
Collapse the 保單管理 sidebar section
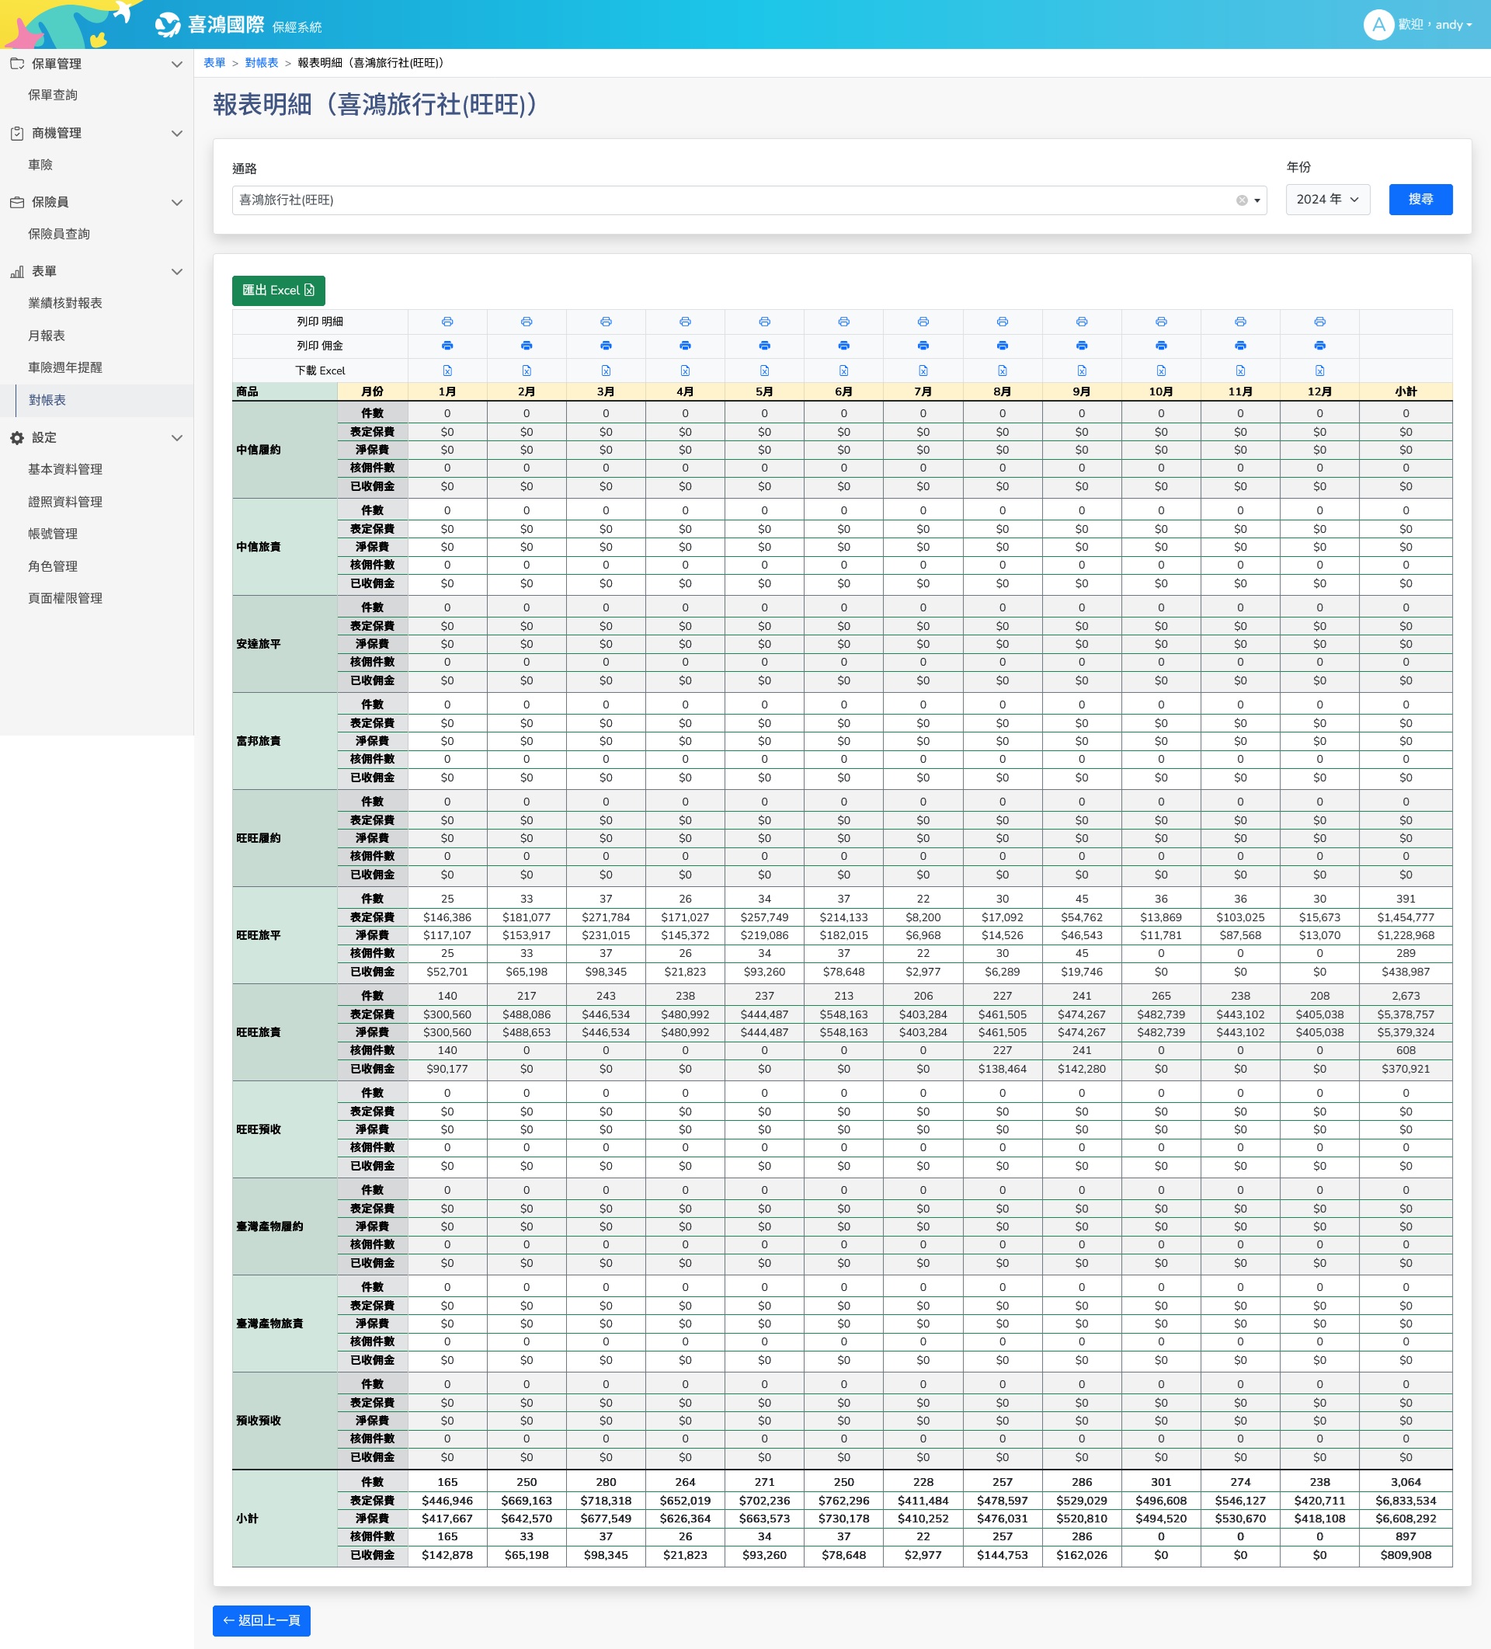pos(176,64)
